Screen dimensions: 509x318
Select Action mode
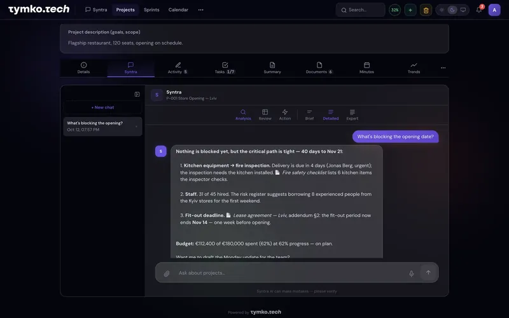pyautogui.click(x=284, y=115)
